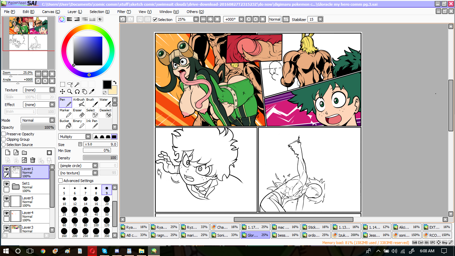Enable Clipping Group
The width and height of the screenshot is (455, 256).
tap(4, 139)
